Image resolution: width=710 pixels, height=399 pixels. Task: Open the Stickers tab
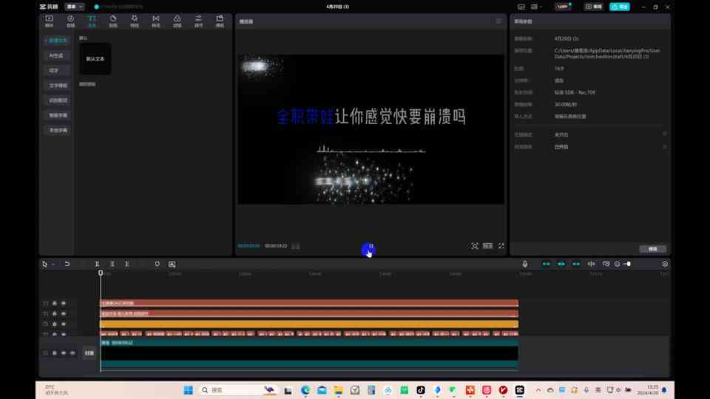tap(113, 21)
